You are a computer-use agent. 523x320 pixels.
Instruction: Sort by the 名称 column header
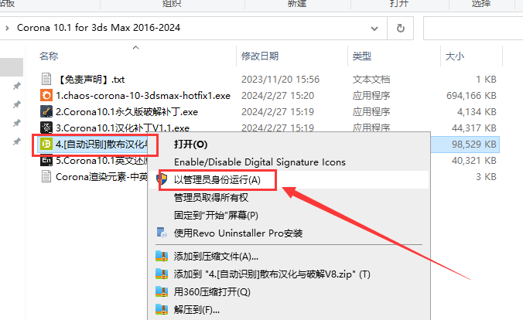(x=49, y=56)
